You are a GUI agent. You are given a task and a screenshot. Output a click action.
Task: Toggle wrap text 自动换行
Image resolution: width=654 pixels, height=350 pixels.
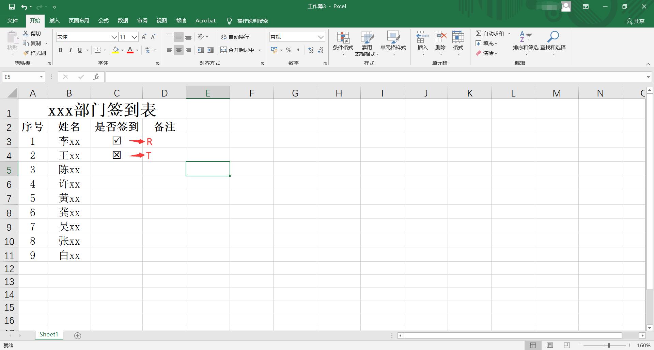235,37
